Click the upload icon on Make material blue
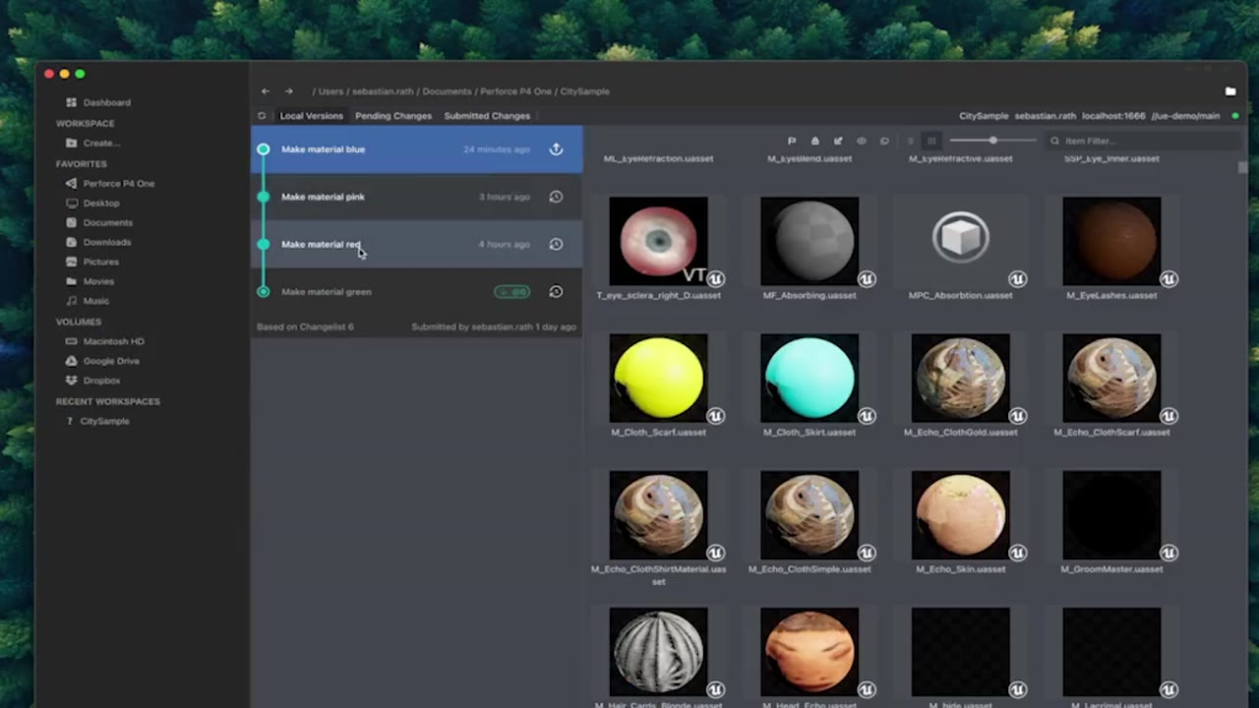The height and width of the screenshot is (708, 1259). click(x=556, y=149)
